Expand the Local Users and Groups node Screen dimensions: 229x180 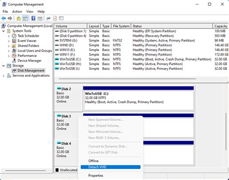[x=9, y=51]
